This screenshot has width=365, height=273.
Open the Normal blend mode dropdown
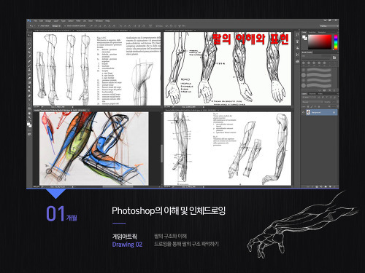[312, 102]
